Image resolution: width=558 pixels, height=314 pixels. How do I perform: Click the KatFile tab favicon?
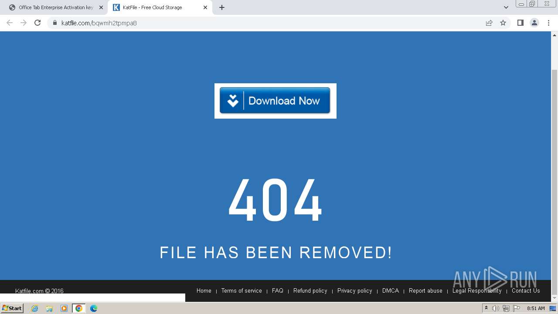pos(116,7)
